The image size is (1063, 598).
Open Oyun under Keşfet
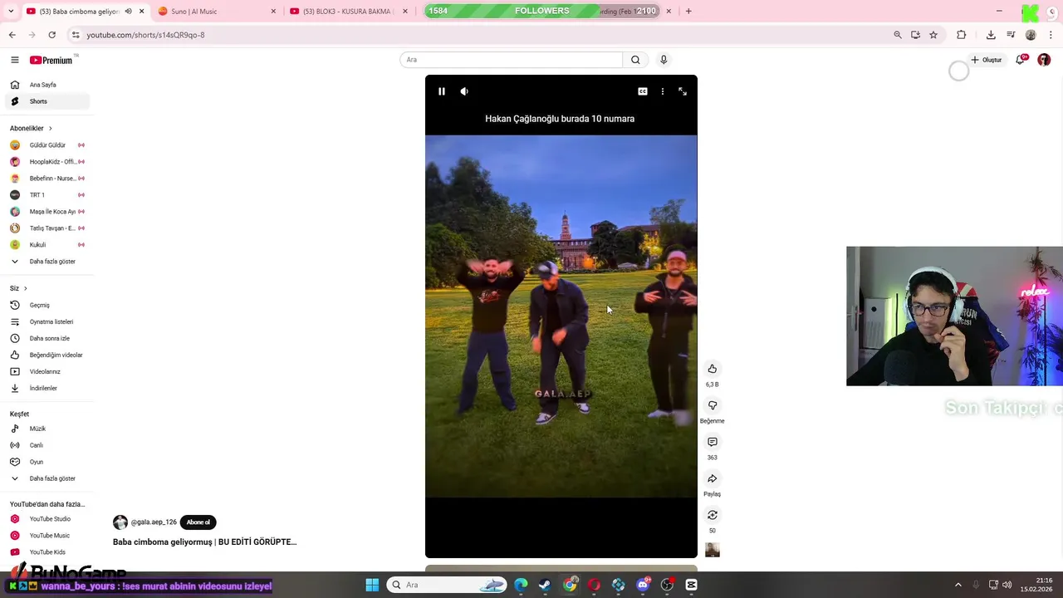click(x=47, y=462)
